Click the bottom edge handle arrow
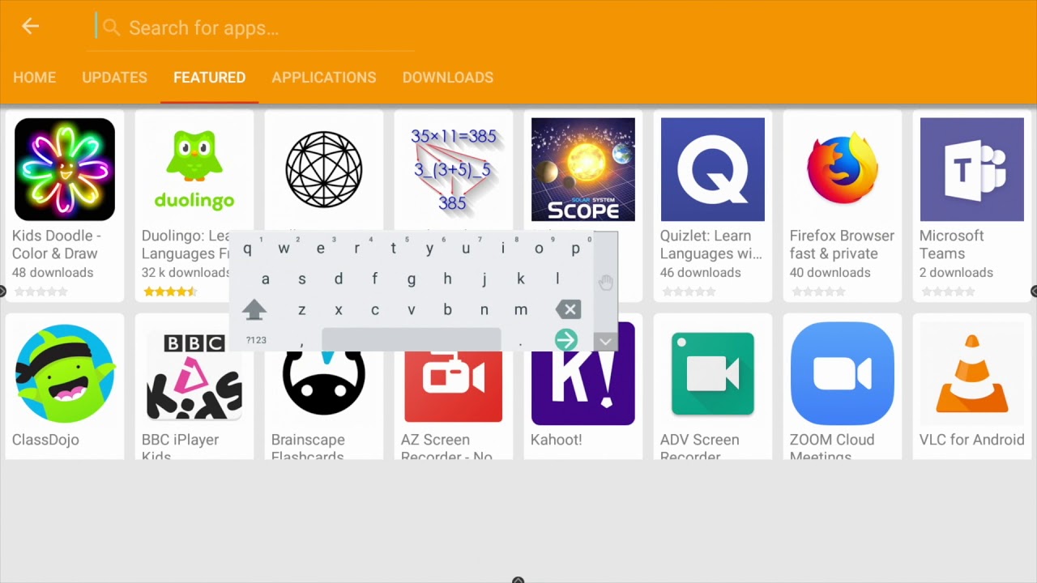The width and height of the screenshot is (1037, 583). (518, 580)
